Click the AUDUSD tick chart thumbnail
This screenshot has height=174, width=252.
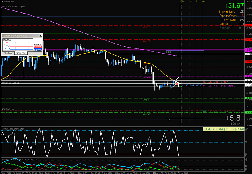point(18,44)
